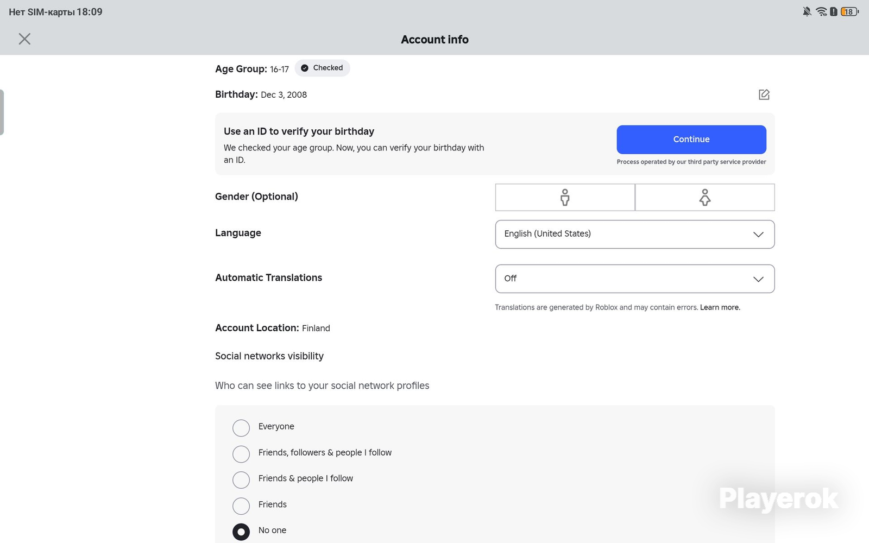869x543 pixels.
Task: Choose Friends, followers & people I follow
Action: pyautogui.click(x=241, y=454)
